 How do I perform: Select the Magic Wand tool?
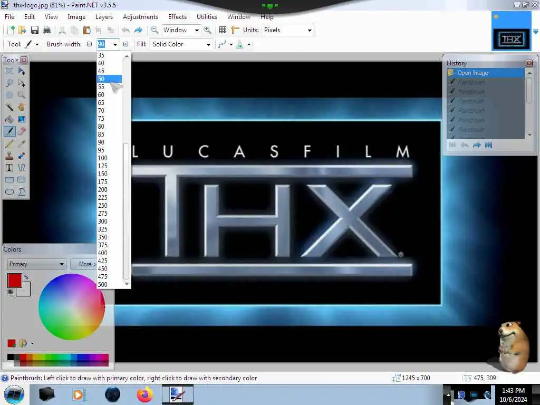pyautogui.click(x=9, y=107)
